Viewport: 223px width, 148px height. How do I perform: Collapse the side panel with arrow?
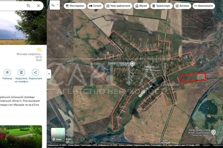pyautogui.click(x=49, y=74)
